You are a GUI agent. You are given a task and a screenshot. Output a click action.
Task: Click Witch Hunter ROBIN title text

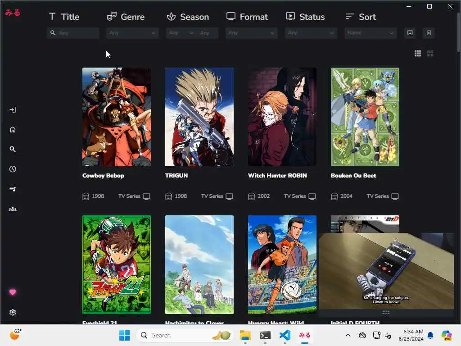coord(277,176)
